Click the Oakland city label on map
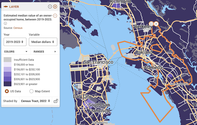 coord(144,52)
